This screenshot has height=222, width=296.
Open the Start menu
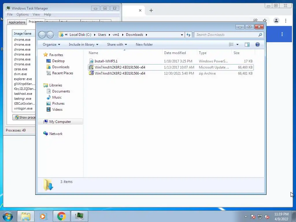(8, 216)
